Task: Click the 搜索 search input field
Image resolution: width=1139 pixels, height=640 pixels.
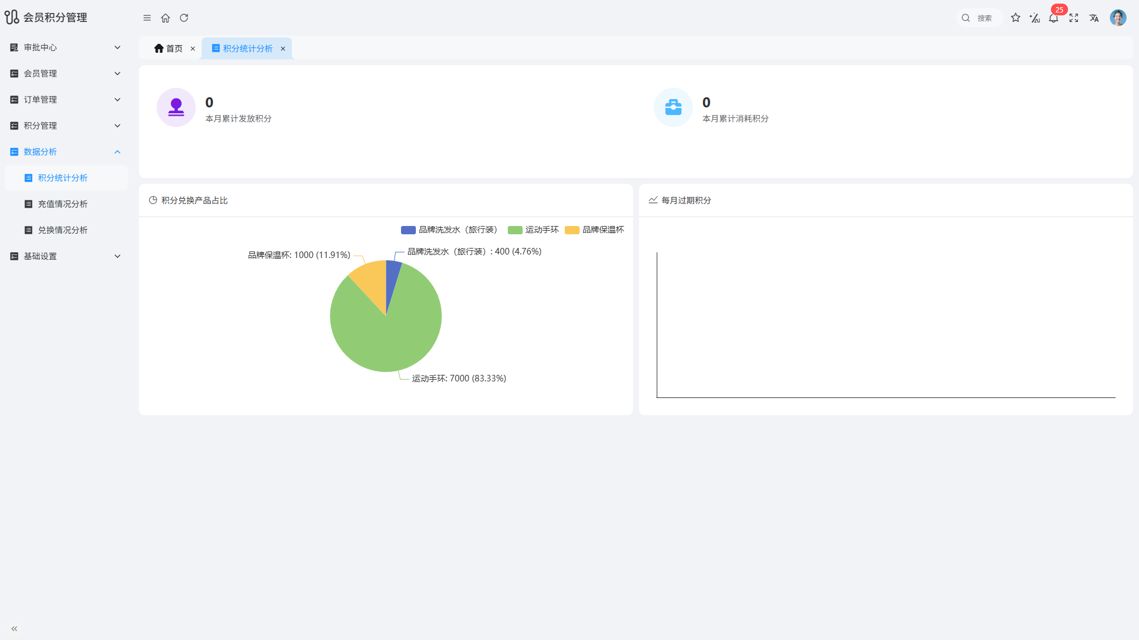Action: (985, 18)
